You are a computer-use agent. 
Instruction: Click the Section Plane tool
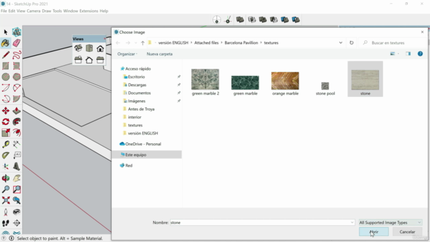16,223
